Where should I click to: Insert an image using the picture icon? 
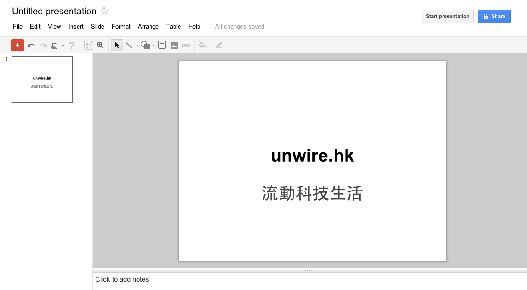click(174, 45)
